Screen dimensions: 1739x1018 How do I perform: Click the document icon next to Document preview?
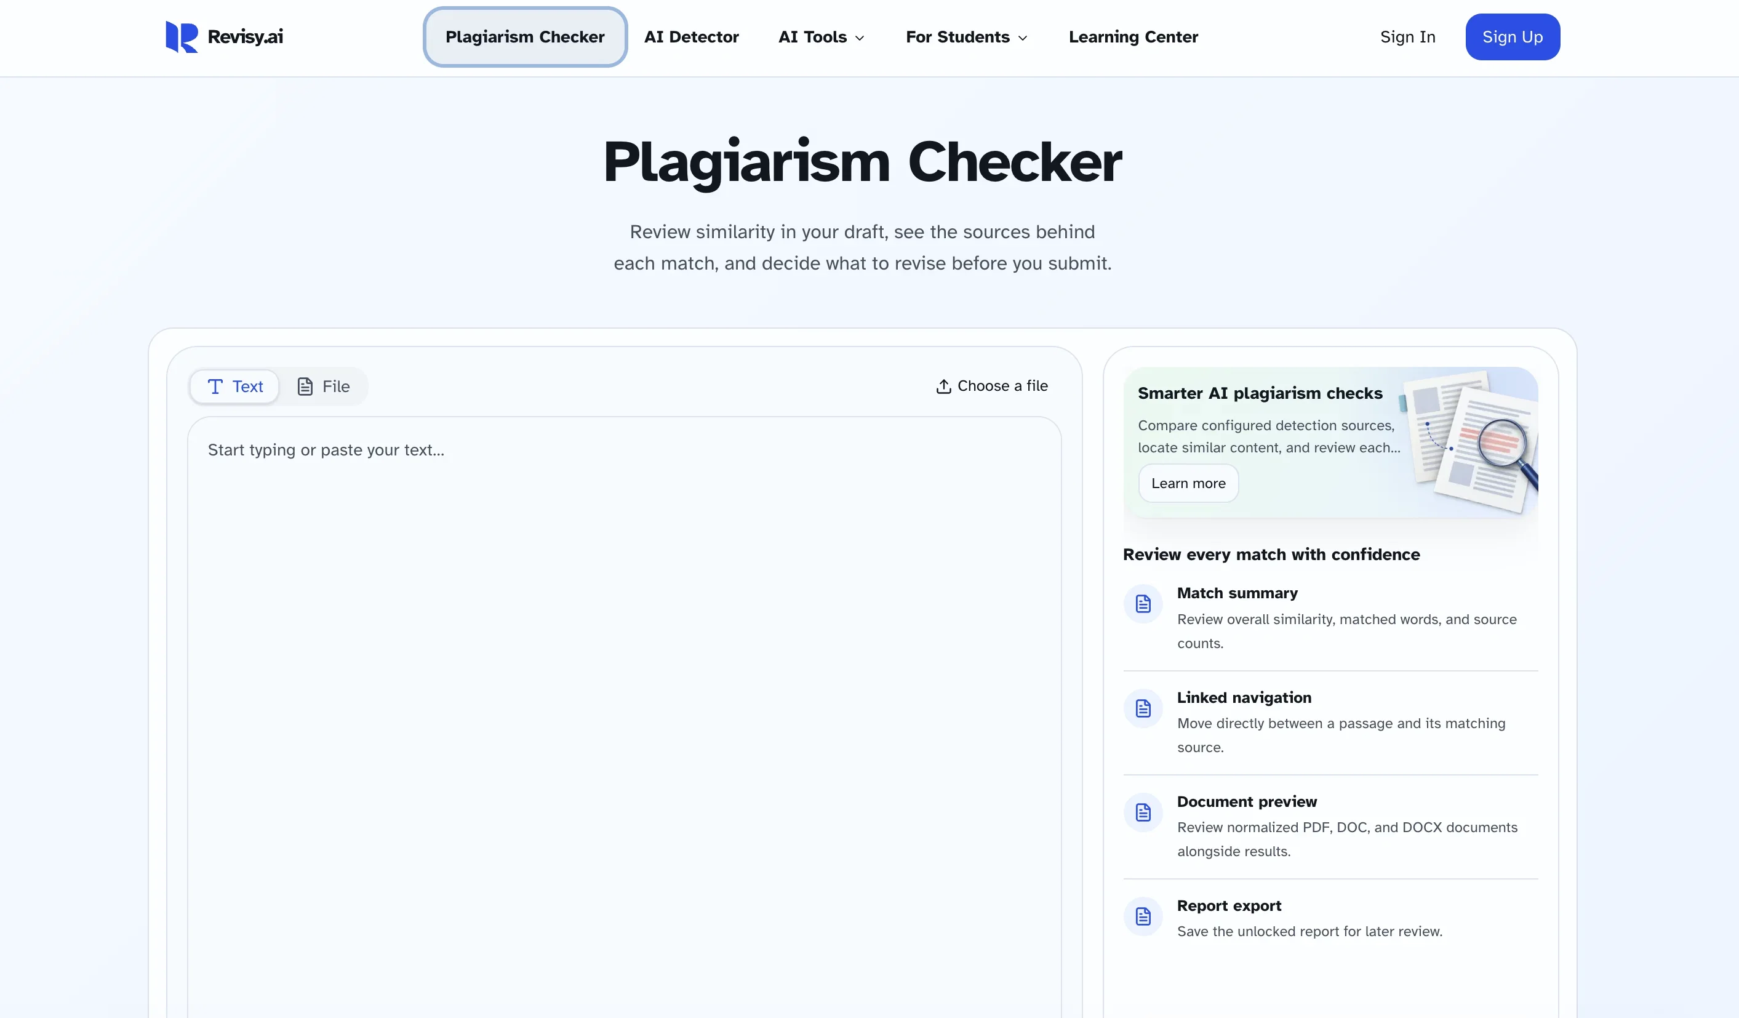[x=1143, y=812]
